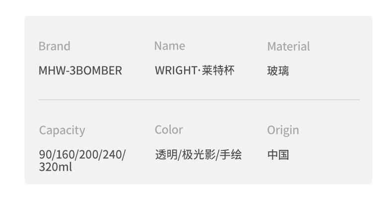Screen dimensions: 392x201
Task: Click the 240 capacity value
Action: pos(112,155)
